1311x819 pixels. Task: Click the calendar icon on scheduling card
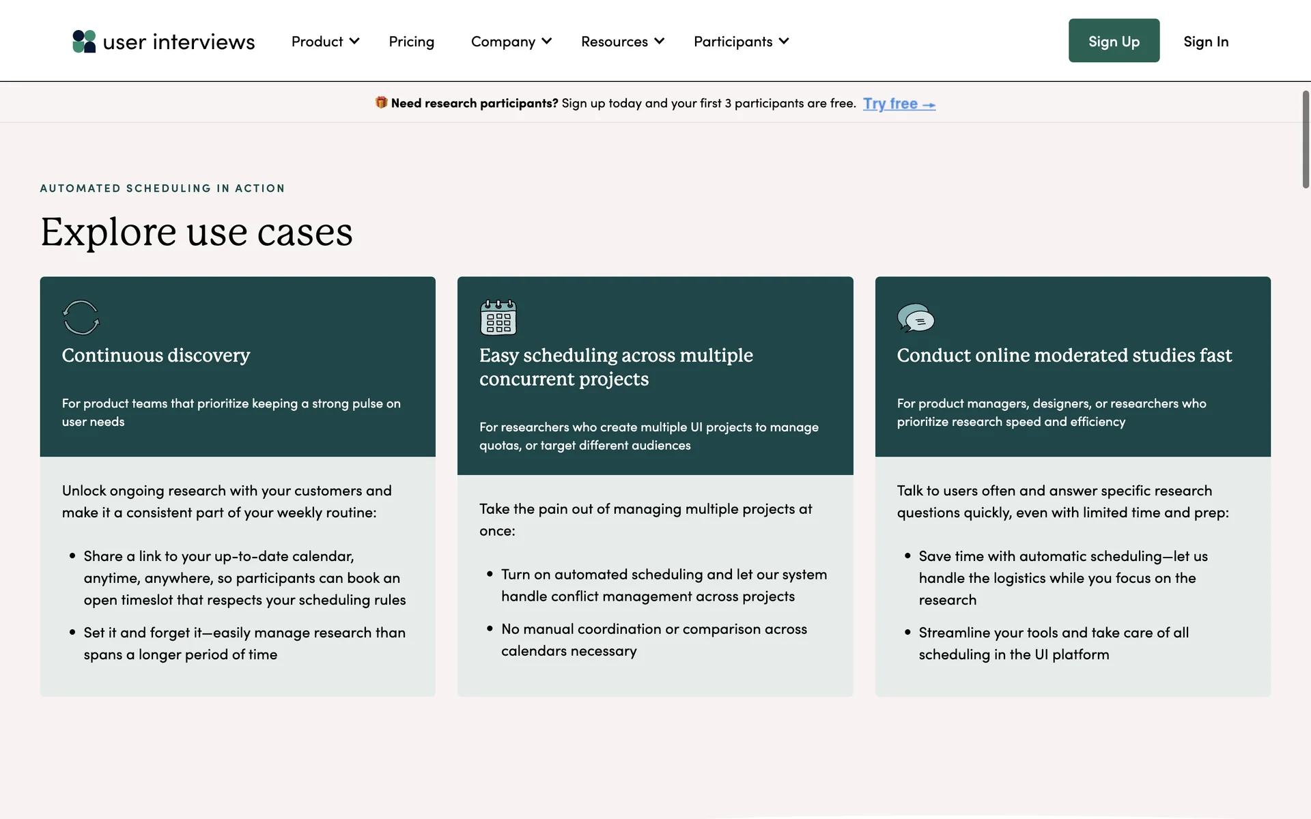click(498, 317)
